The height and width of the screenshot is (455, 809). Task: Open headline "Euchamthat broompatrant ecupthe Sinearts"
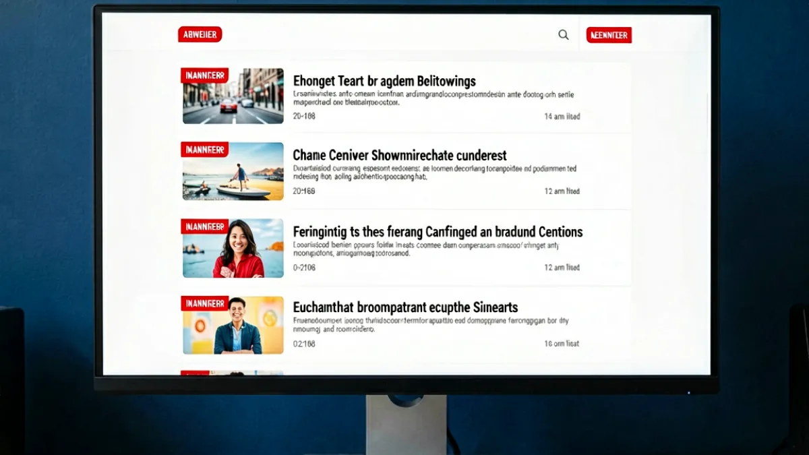pyautogui.click(x=405, y=307)
